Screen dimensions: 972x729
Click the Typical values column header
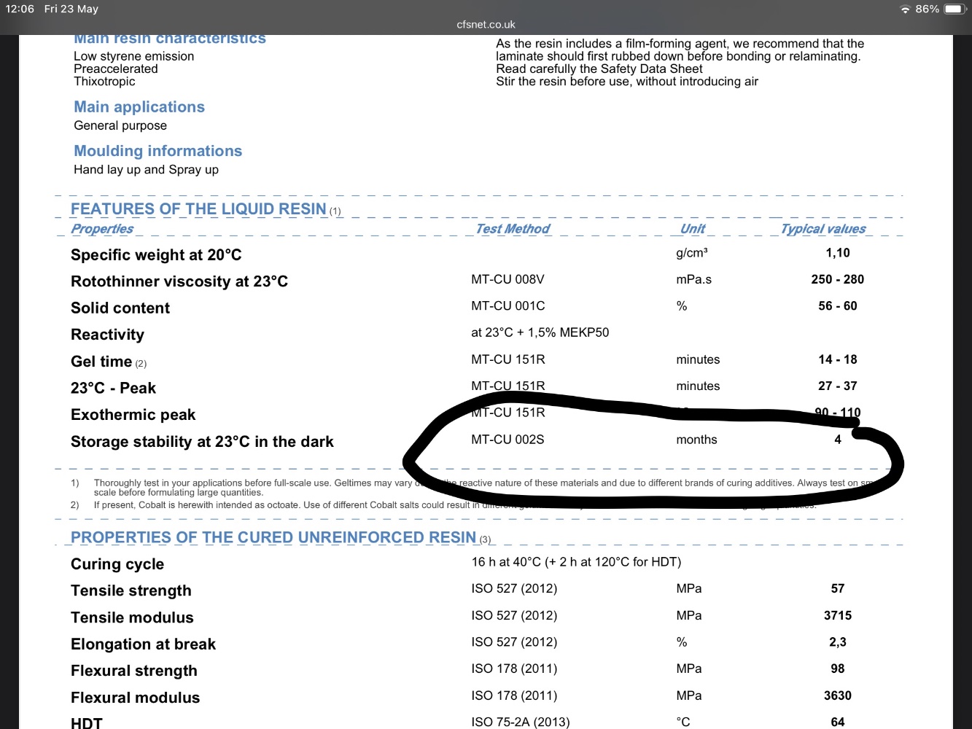[x=823, y=229]
